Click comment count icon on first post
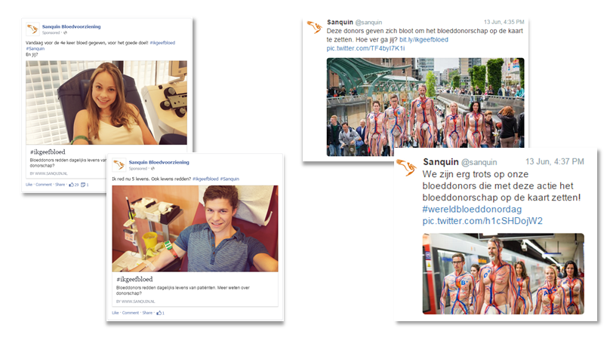This screenshot has height=337, width=610. click(83, 185)
